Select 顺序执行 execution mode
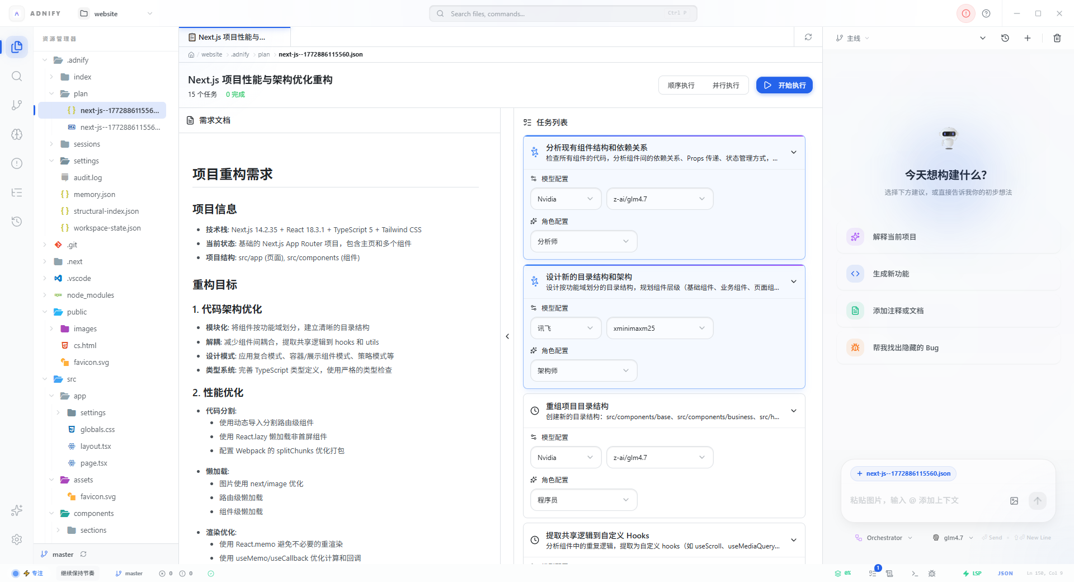This screenshot has width=1074, height=582. [x=681, y=85]
